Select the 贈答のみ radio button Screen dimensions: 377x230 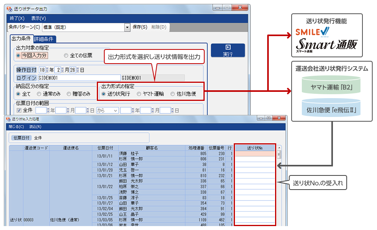click(x=69, y=94)
